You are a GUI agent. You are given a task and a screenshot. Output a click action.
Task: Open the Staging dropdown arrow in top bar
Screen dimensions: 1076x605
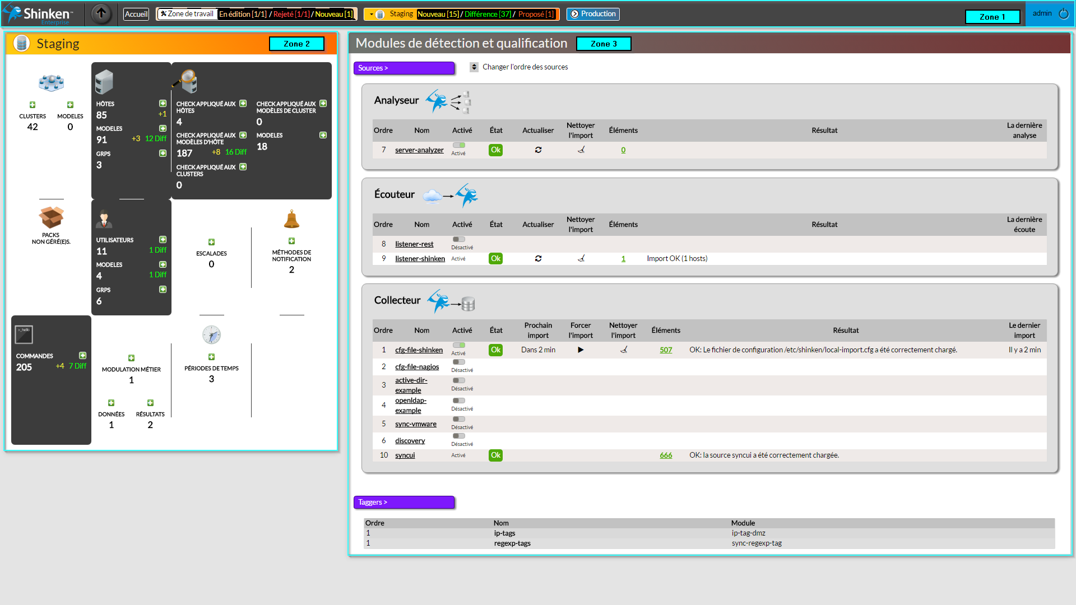(372, 15)
